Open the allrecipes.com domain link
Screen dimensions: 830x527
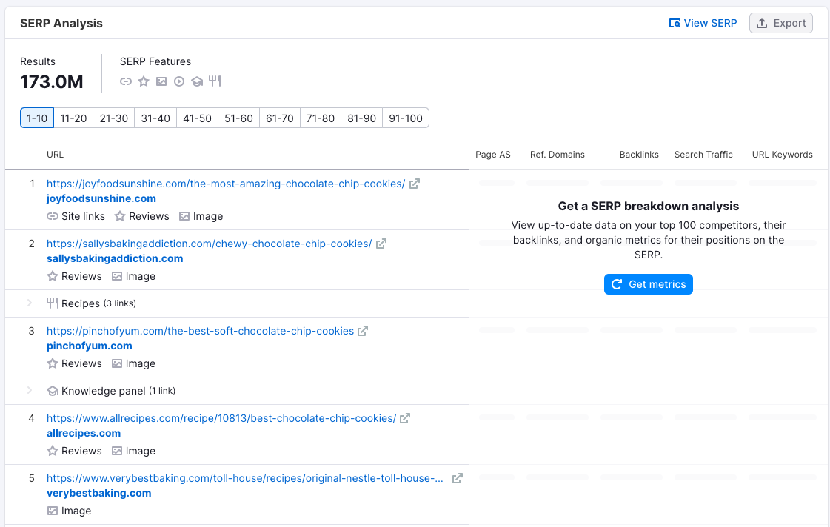(x=84, y=433)
